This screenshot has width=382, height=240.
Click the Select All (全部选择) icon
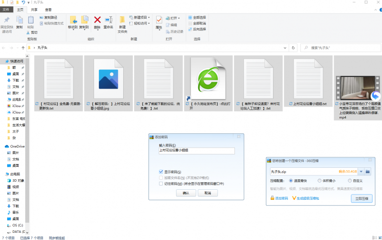190,17
